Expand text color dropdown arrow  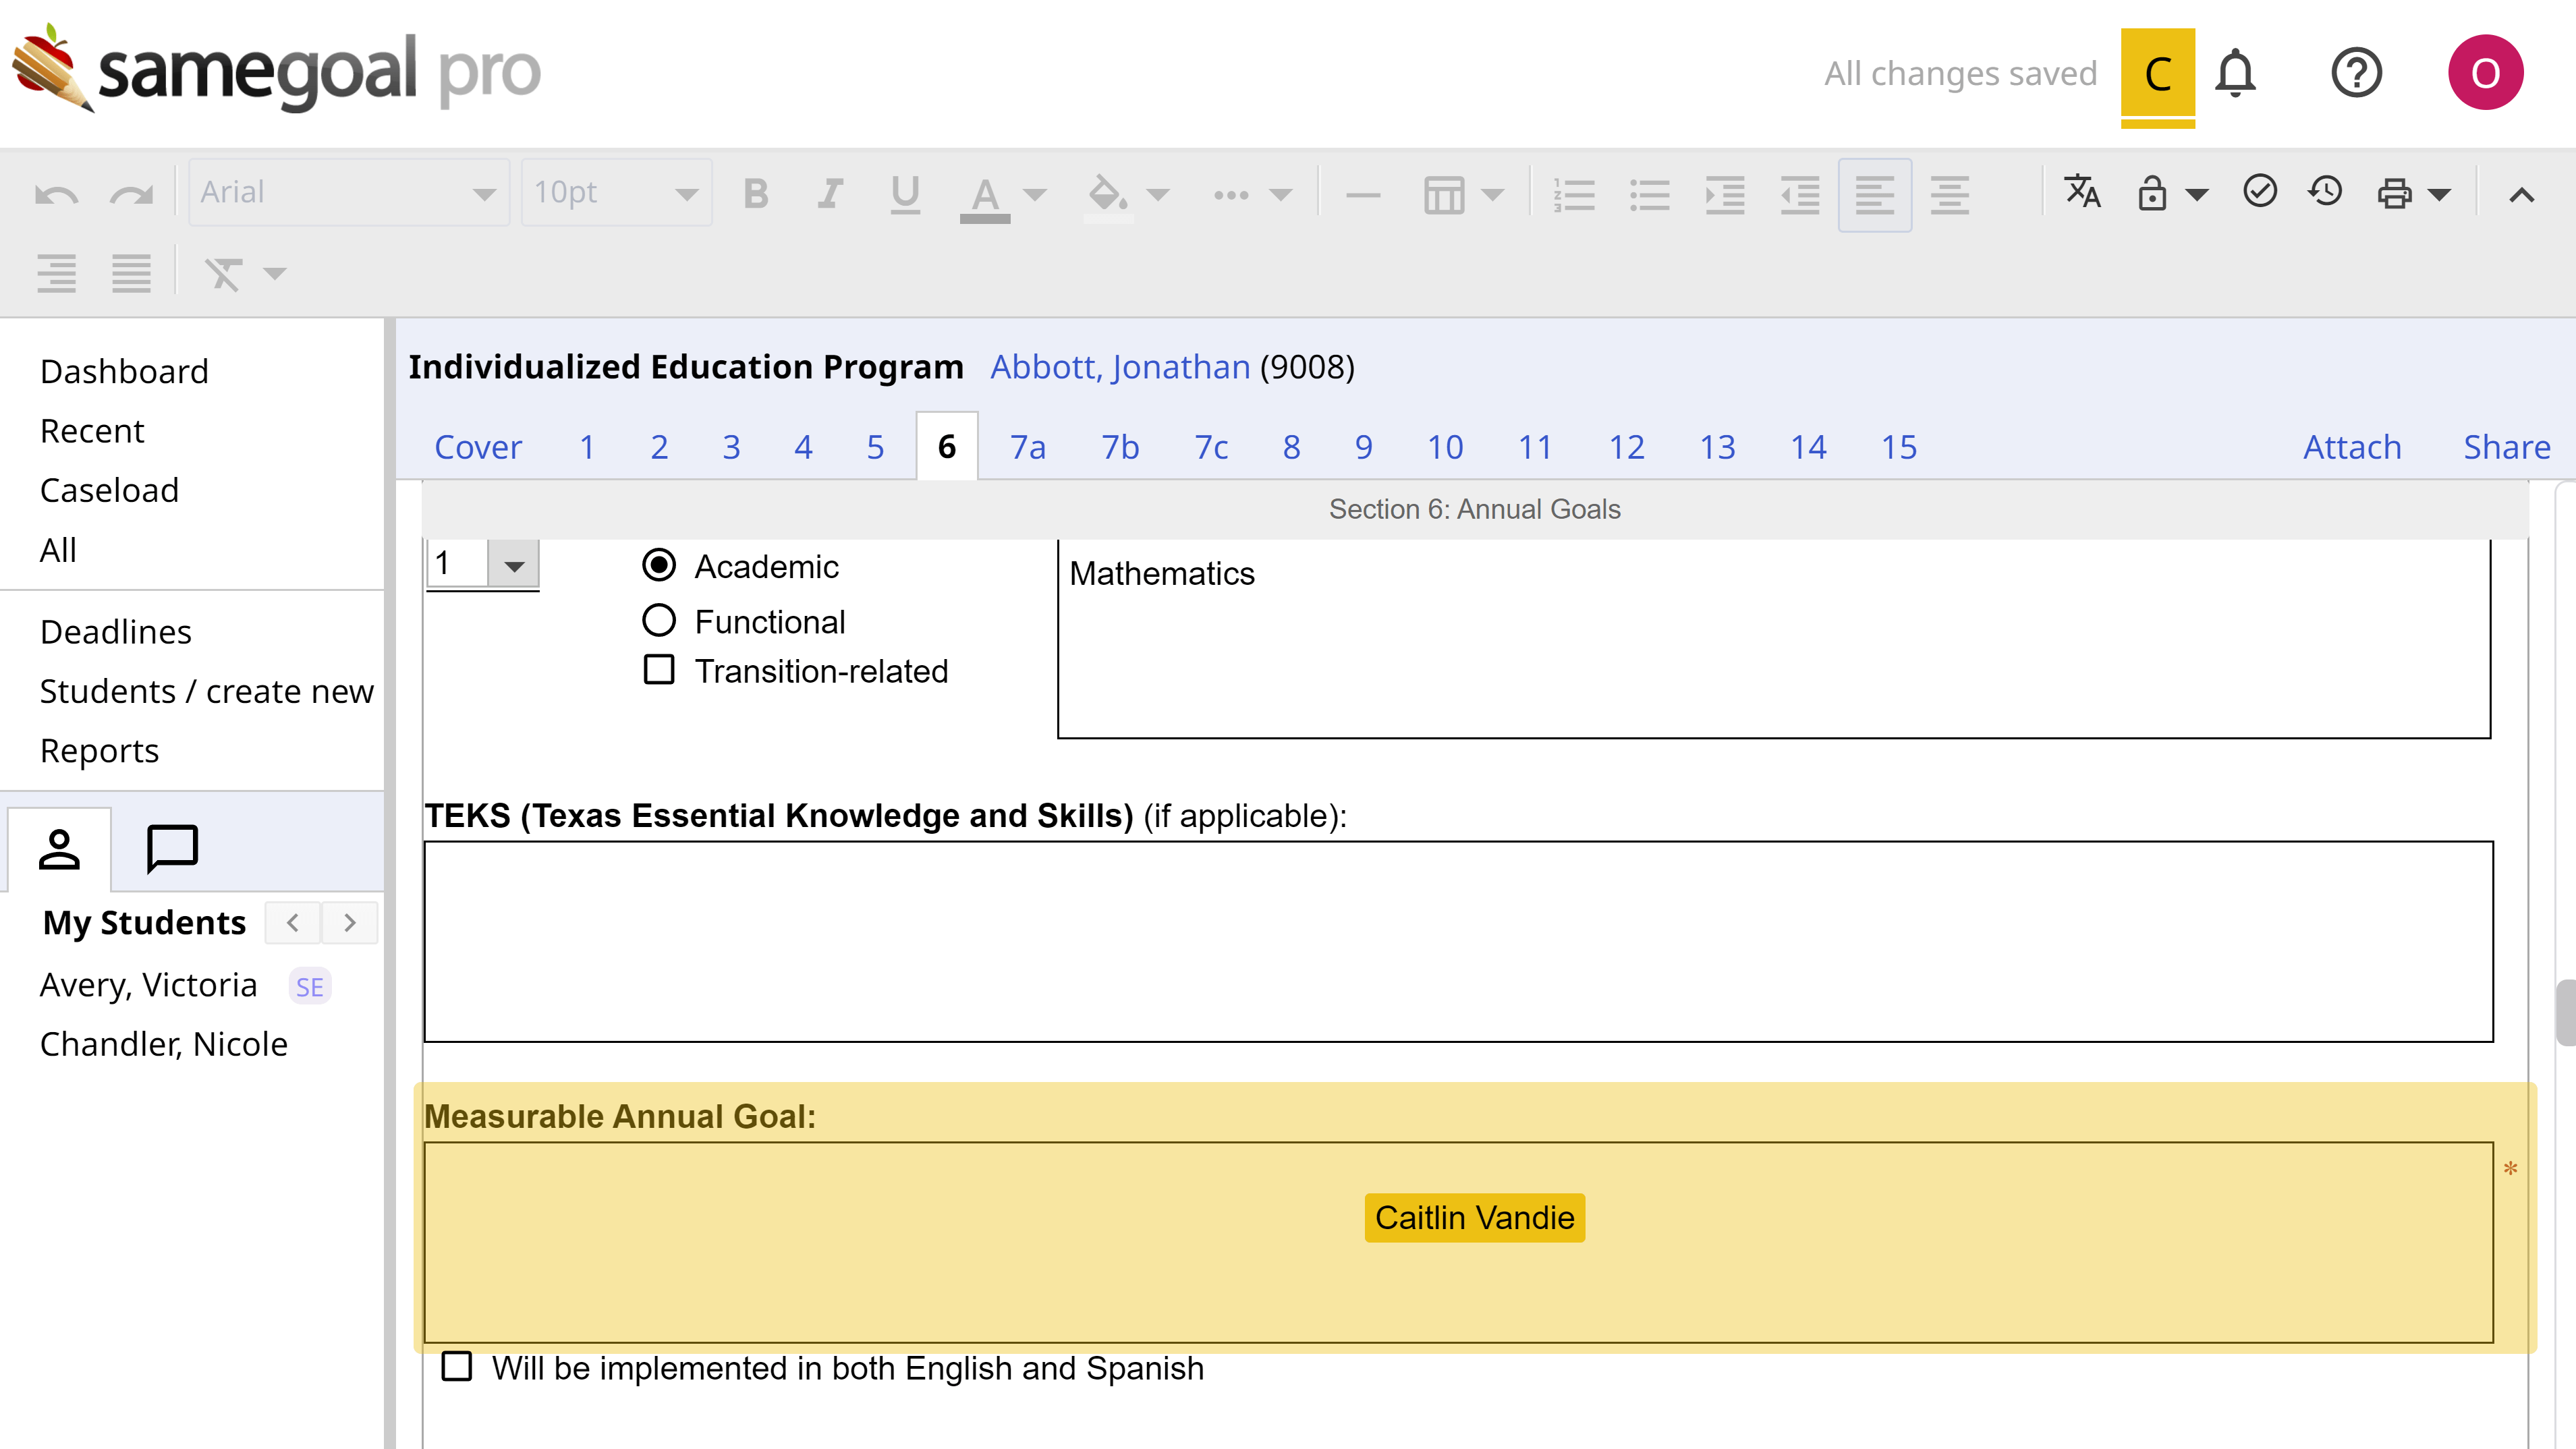click(x=1035, y=195)
